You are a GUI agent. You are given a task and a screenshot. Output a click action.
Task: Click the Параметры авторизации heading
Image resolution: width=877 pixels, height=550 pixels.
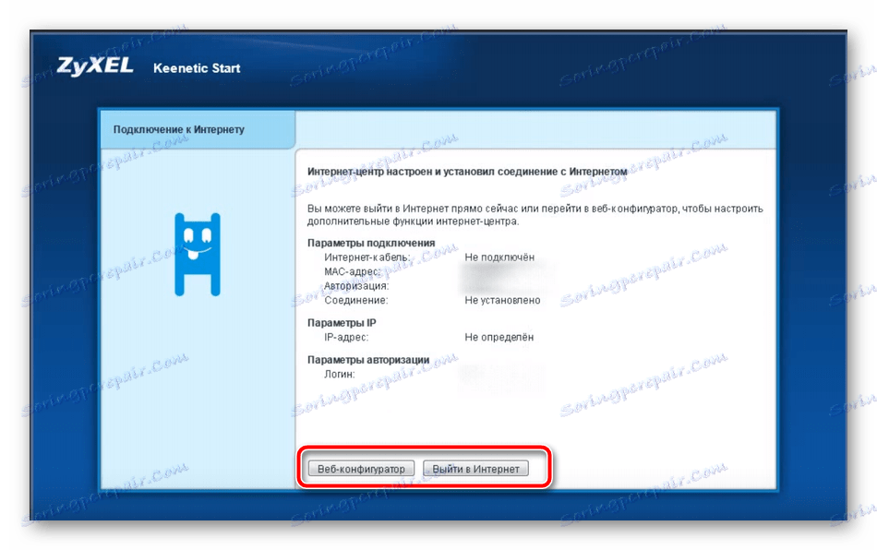click(x=368, y=360)
